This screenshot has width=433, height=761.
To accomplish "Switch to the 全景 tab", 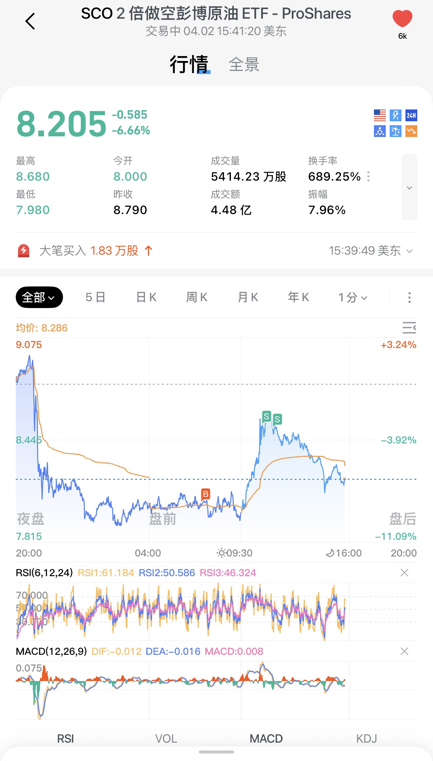I will [x=244, y=64].
